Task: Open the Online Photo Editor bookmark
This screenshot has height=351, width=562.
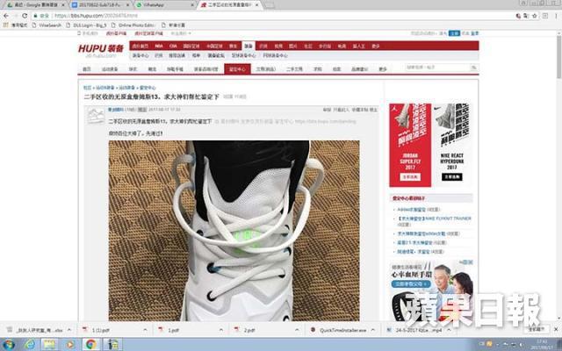Action: (133, 25)
